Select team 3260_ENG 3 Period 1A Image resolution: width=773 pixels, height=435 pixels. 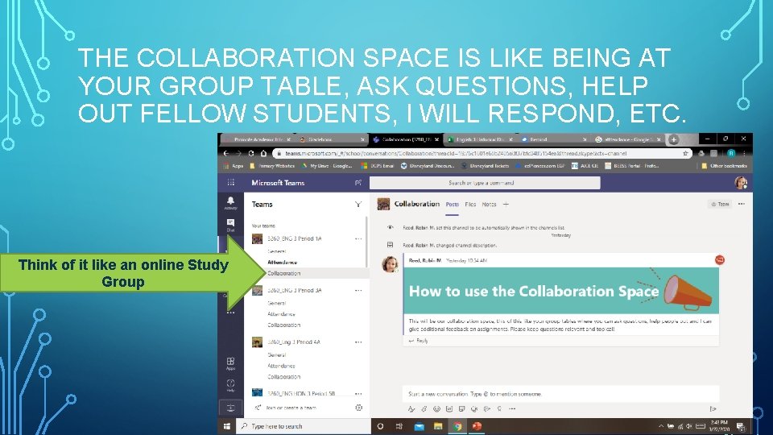(295, 238)
